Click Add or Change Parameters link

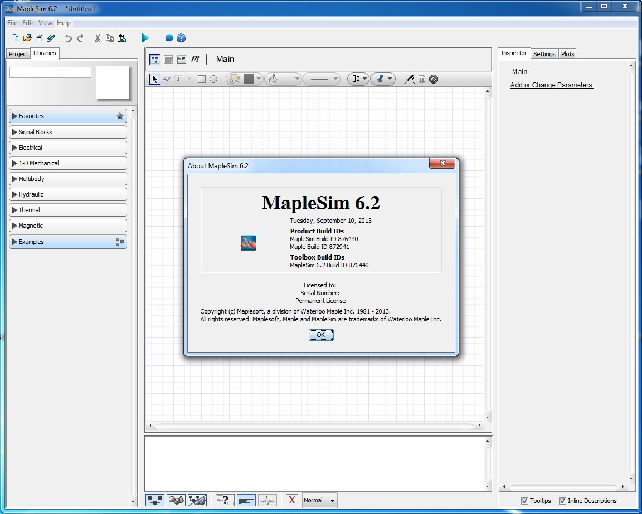tap(552, 85)
